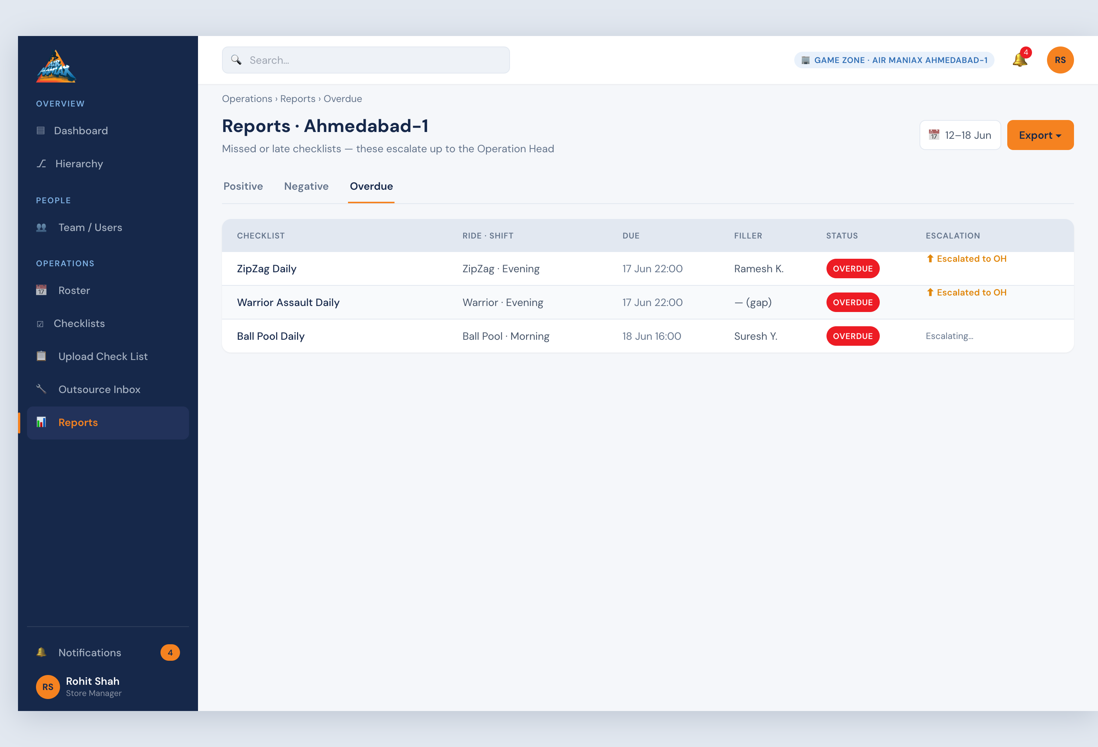The width and height of the screenshot is (1098, 747).
Task: Select Reports in the sidebar
Action: point(108,422)
